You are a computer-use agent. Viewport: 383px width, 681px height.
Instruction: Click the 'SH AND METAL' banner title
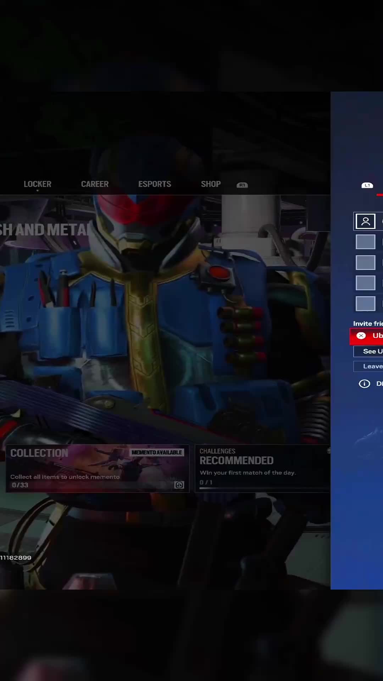pos(45,230)
